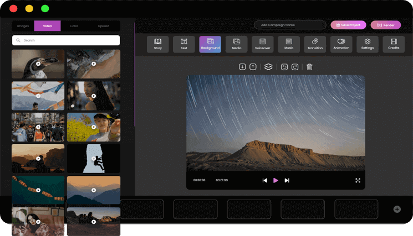413x236 pixels.
Task: Toggle fullscreen on the video preview
Action: 358,180
